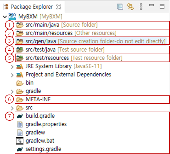This screenshot has width=170, height=154.
Task: Expand Project and External Dependencies
Action: coord(12,75)
